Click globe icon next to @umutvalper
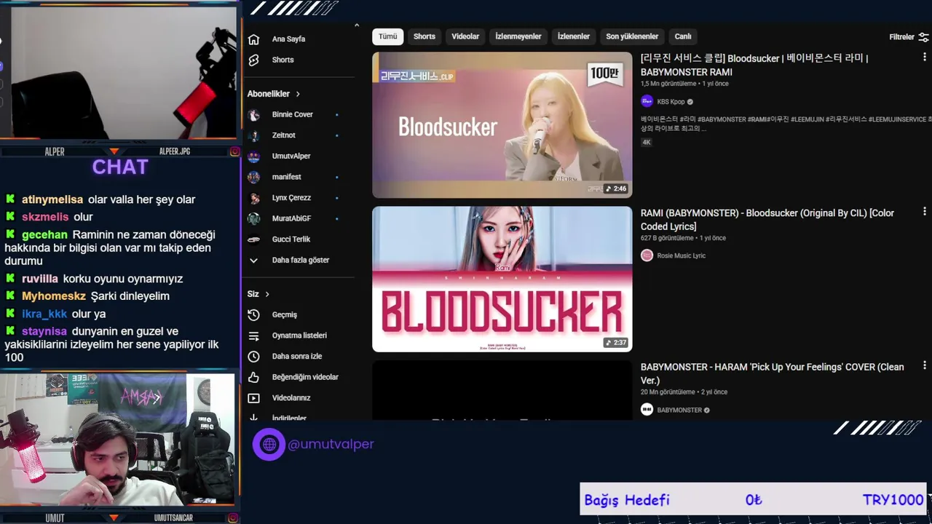The height and width of the screenshot is (524, 932). 269,444
